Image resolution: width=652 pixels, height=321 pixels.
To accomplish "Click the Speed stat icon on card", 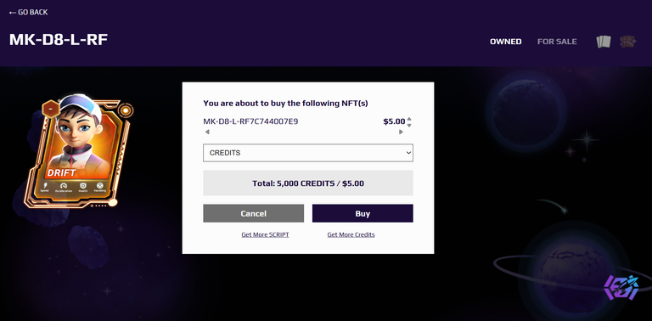I will (x=44, y=185).
